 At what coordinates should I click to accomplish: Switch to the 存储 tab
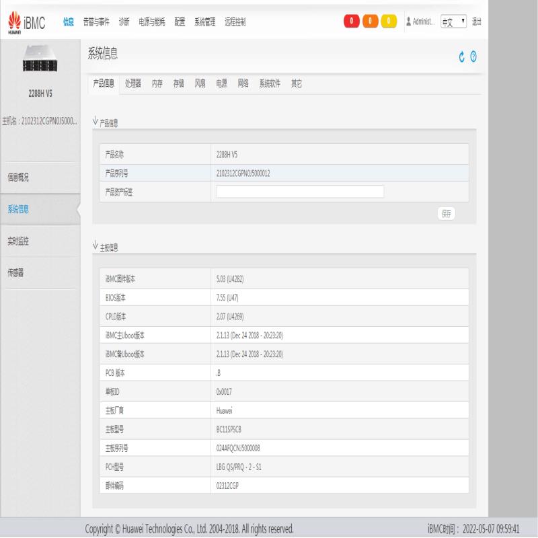click(178, 83)
